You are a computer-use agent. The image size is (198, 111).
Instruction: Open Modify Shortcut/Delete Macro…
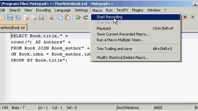[136, 58]
